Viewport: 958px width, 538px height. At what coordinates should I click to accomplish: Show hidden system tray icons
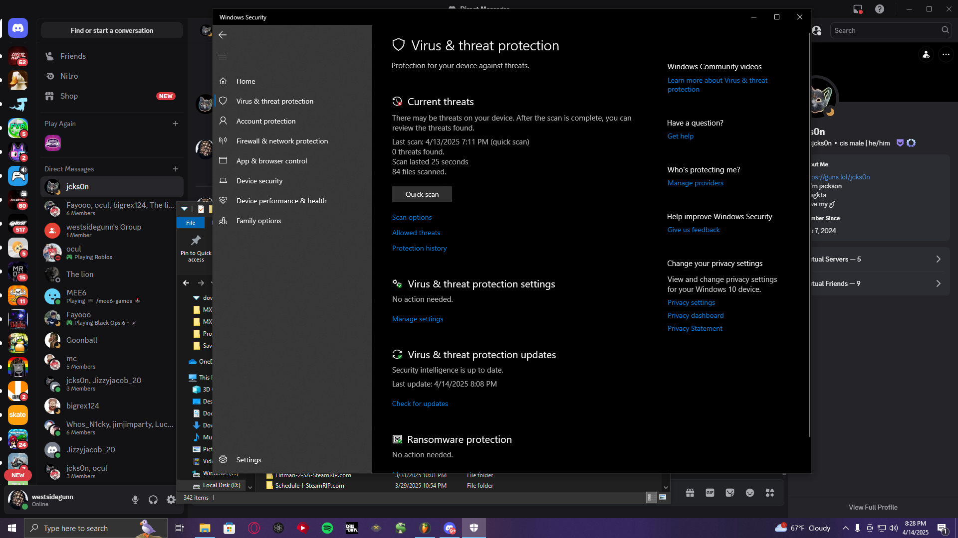click(x=845, y=528)
